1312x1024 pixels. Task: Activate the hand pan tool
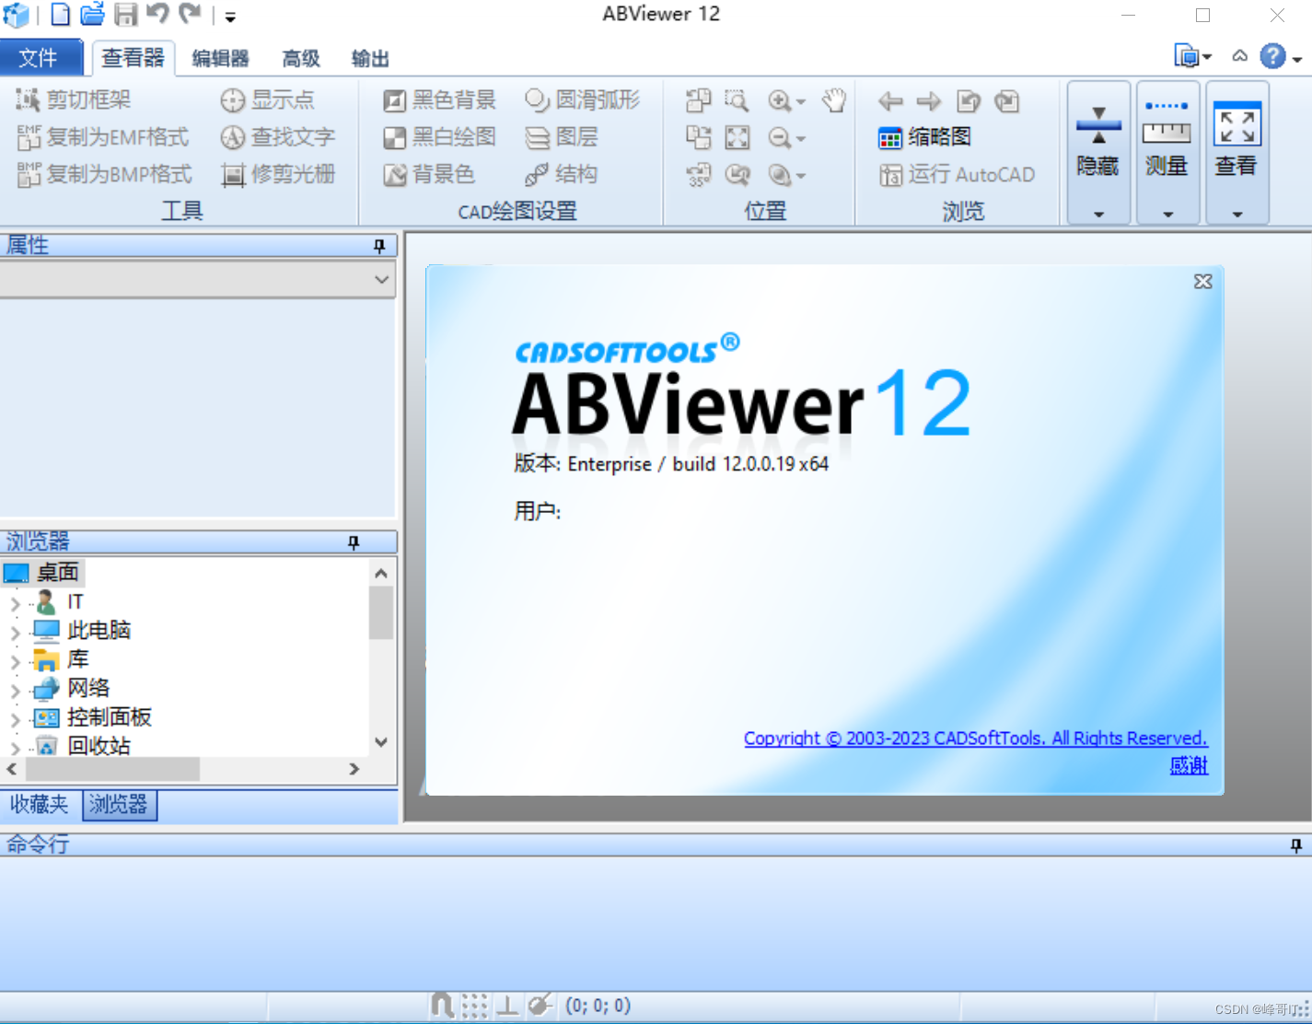[x=833, y=100]
